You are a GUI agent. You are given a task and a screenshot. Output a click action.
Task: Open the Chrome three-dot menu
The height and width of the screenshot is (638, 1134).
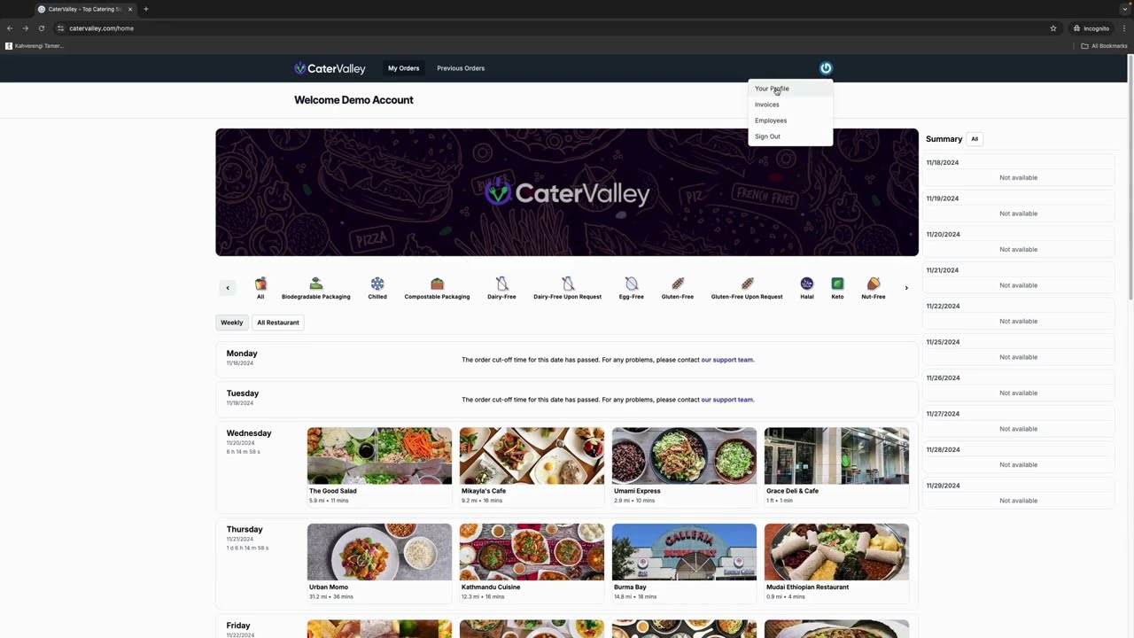click(x=1124, y=28)
